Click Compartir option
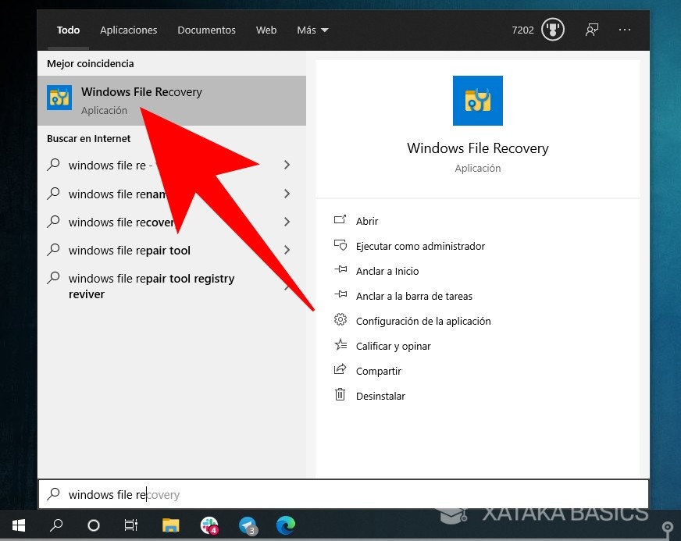681x541 pixels. point(378,371)
